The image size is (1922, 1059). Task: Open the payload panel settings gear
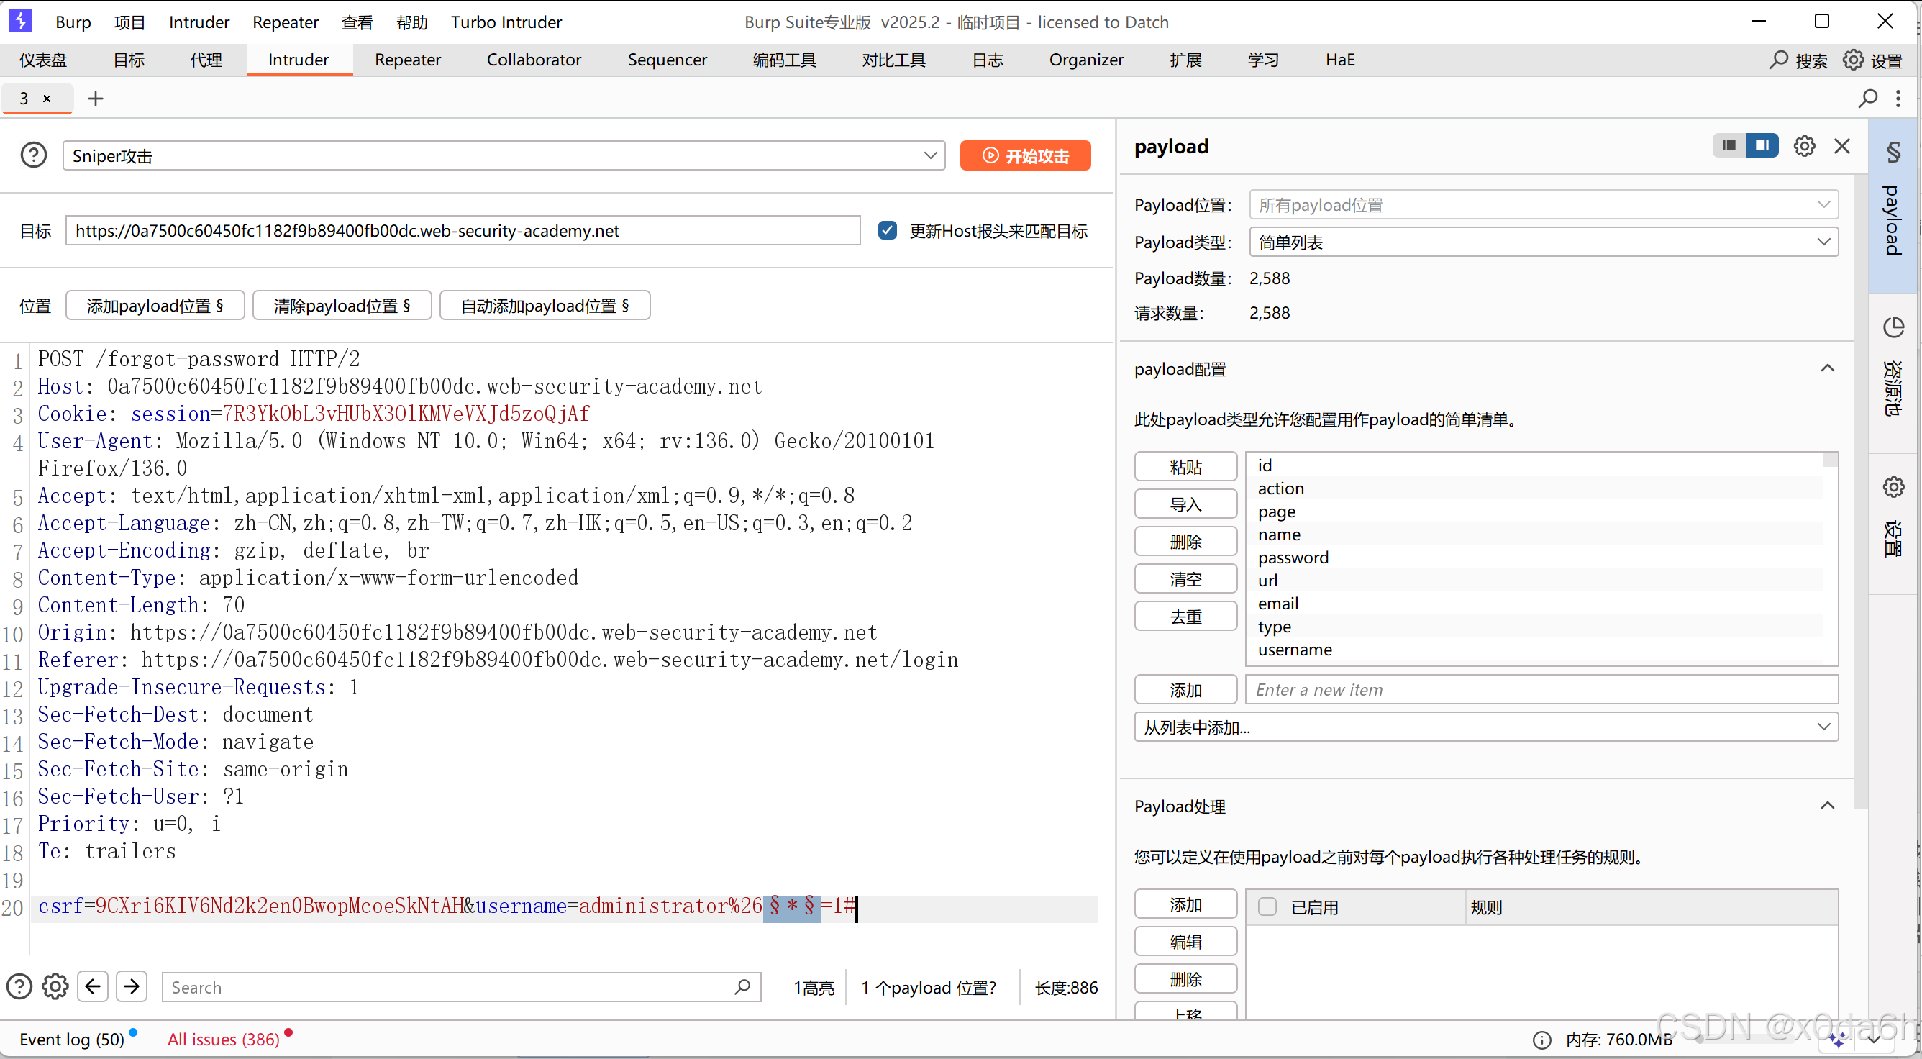[x=1805, y=145]
